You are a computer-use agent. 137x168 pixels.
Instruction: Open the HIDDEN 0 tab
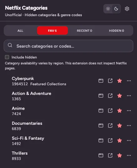click(x=116, y=30)
